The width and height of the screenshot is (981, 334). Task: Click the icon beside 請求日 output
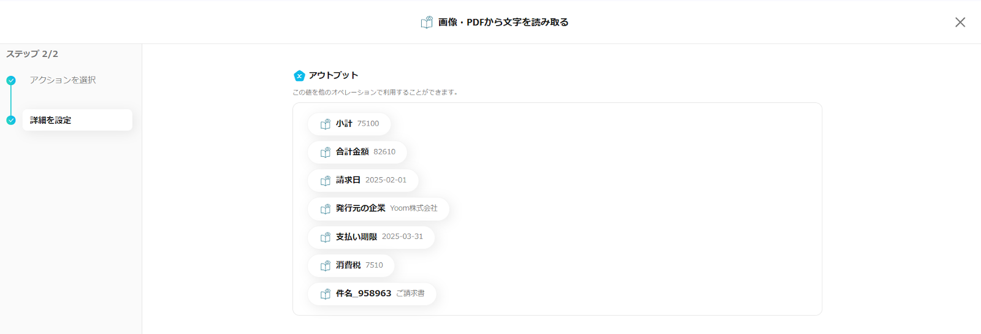click(x=326, y=181)
